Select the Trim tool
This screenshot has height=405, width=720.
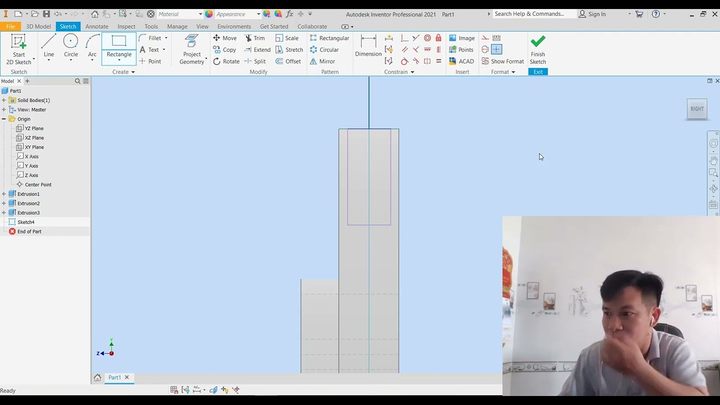(255, 38)
